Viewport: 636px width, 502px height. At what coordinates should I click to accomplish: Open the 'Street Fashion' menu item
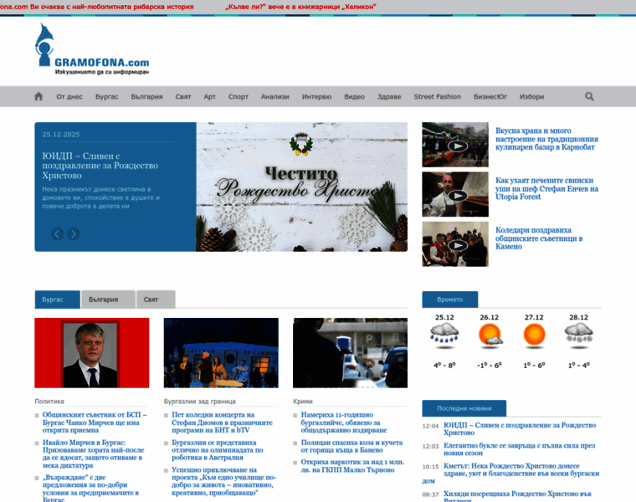coord(437,96)
